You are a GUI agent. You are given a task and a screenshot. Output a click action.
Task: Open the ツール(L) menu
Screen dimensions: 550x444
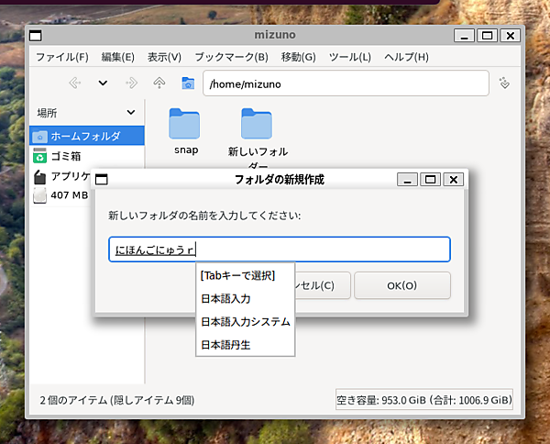(349, 57)
